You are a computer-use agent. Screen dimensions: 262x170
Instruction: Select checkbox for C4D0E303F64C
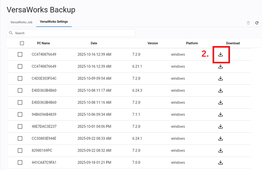pyautogui.click(x=20, y=78)
